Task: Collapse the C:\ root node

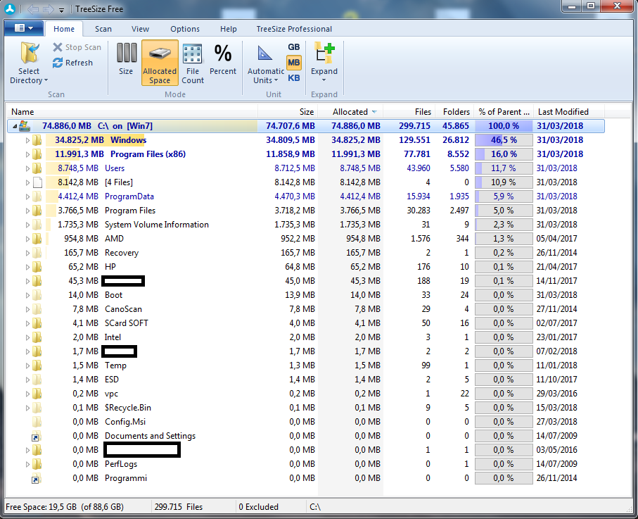Action: [x=15, y=126]
